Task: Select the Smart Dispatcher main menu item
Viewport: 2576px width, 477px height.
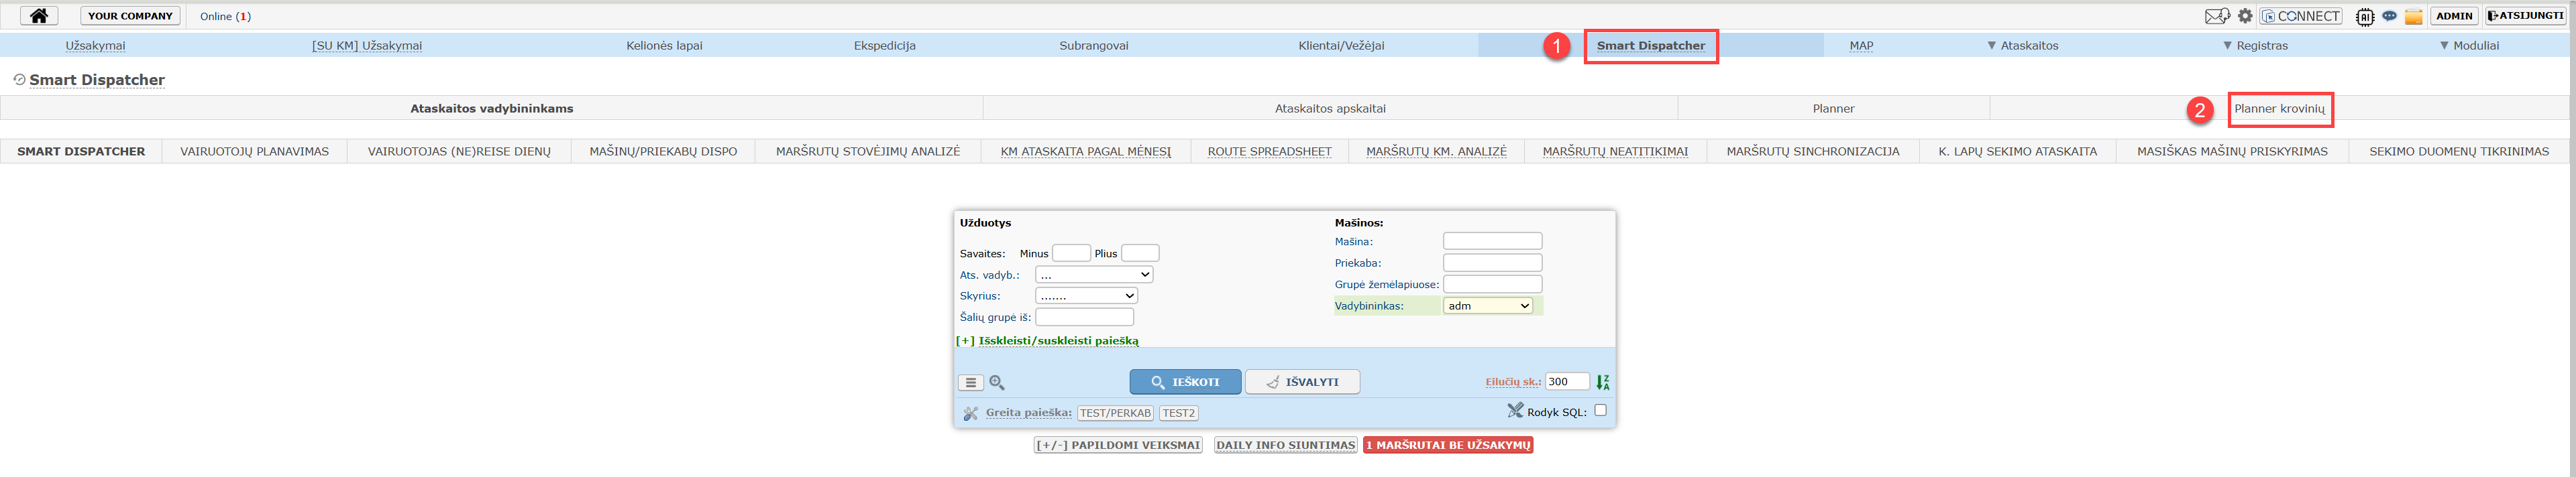Action: (1650, 46)
